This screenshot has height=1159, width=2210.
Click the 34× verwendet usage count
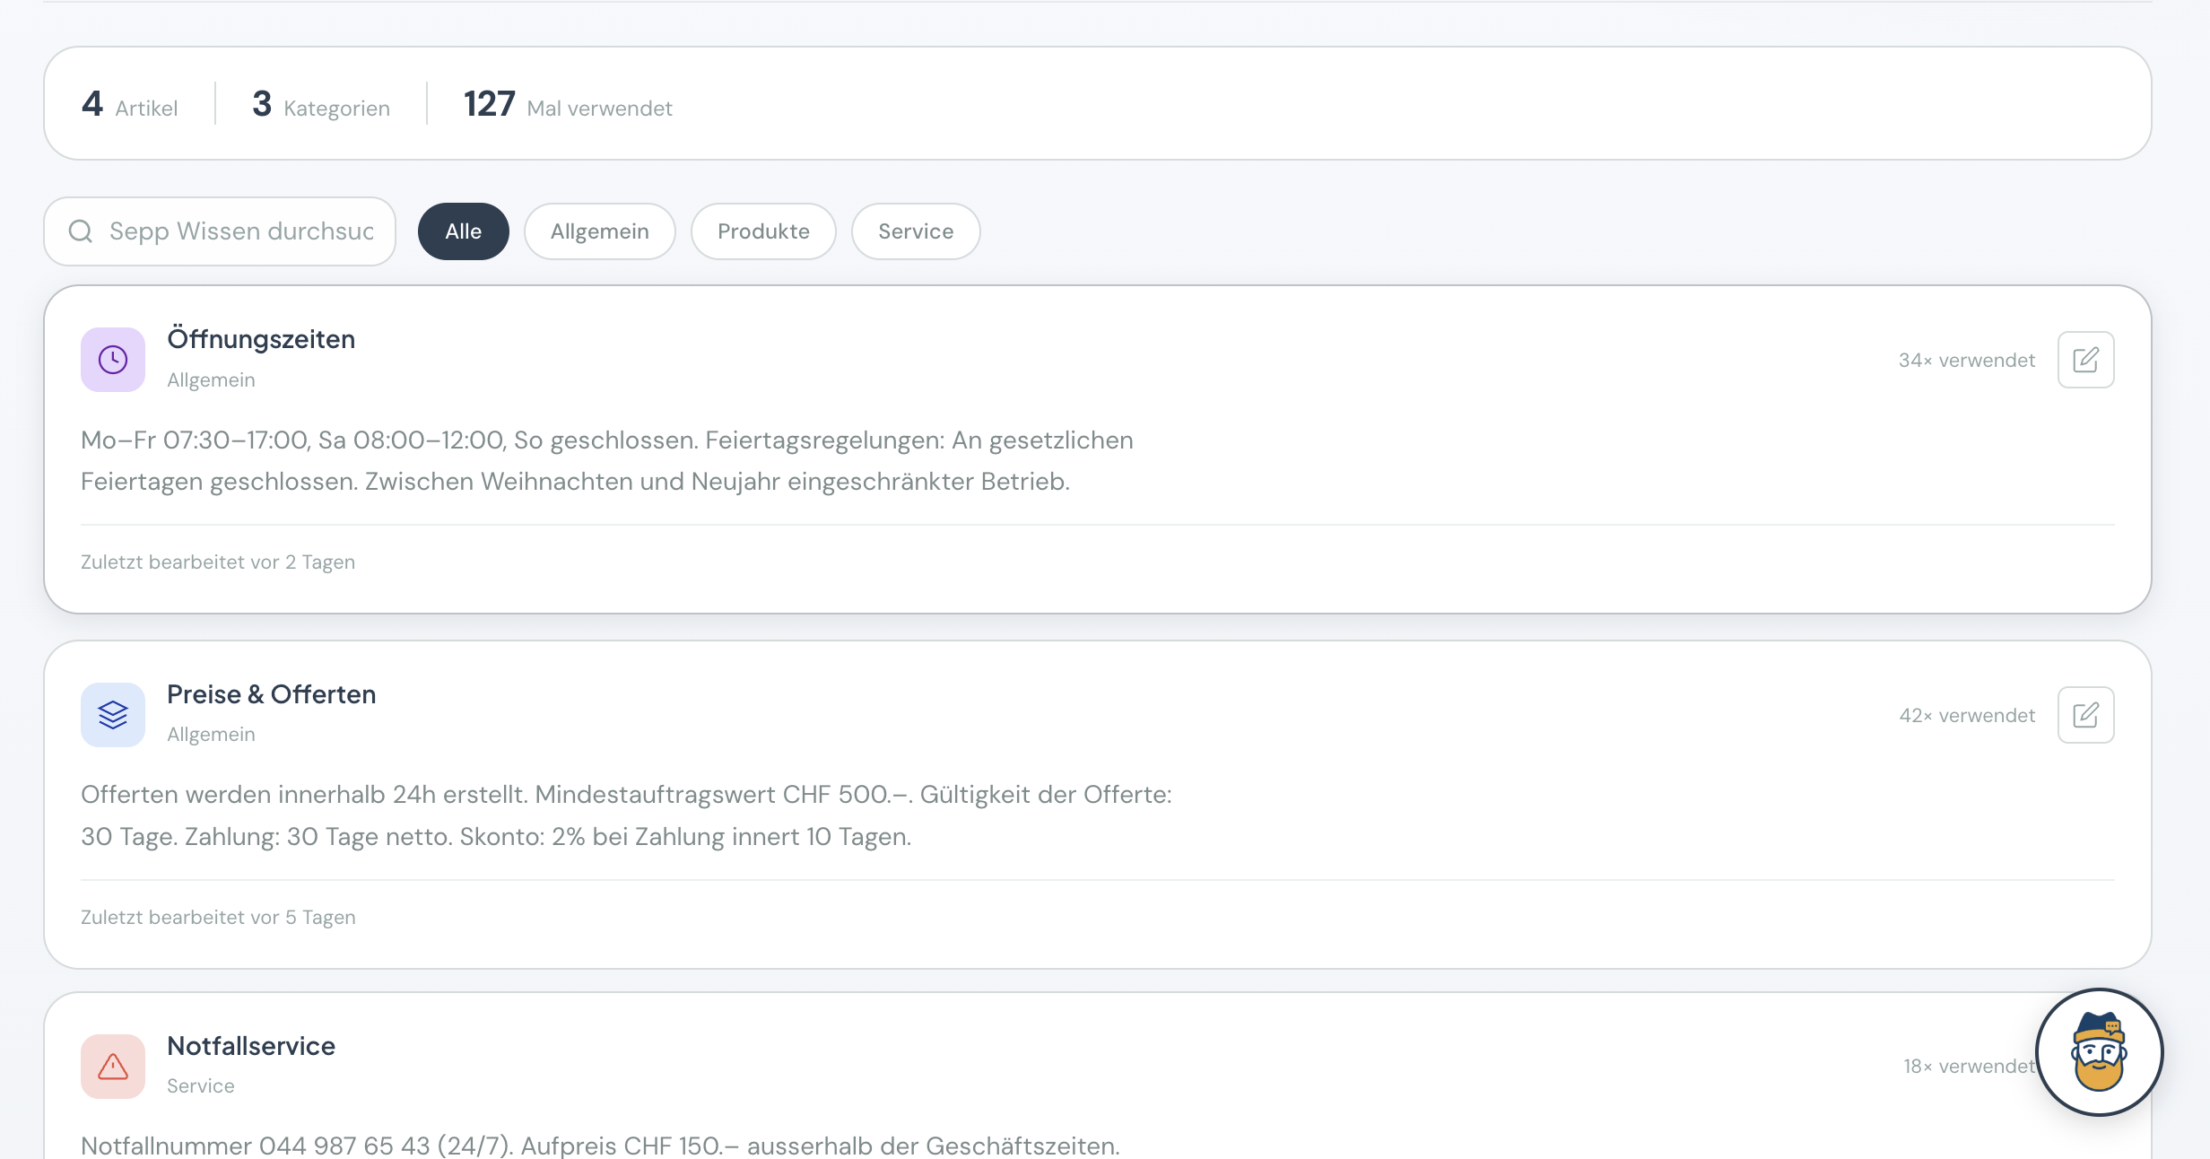pyautogui.click(x=1966, y=361)
